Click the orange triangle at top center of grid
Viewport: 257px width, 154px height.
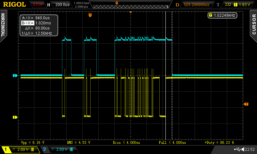(x=131, y=12)
